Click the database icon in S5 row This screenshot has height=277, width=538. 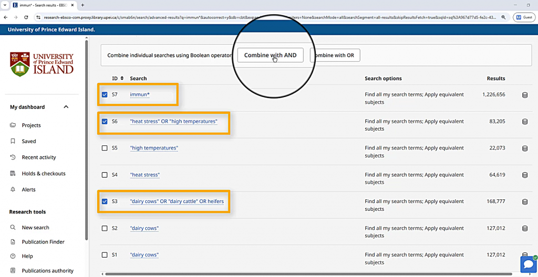click(x=524, y=148)
